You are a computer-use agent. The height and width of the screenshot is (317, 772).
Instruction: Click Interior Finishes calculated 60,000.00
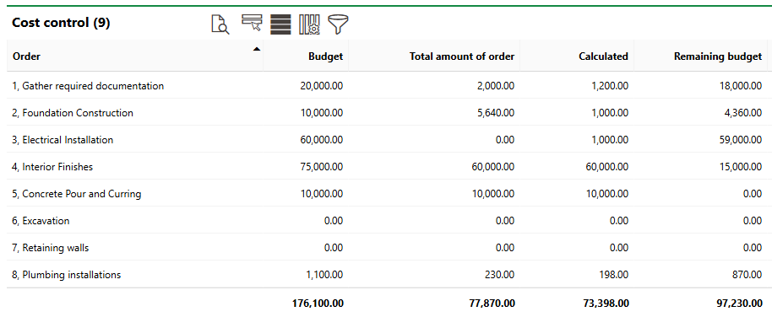[606, 167]
